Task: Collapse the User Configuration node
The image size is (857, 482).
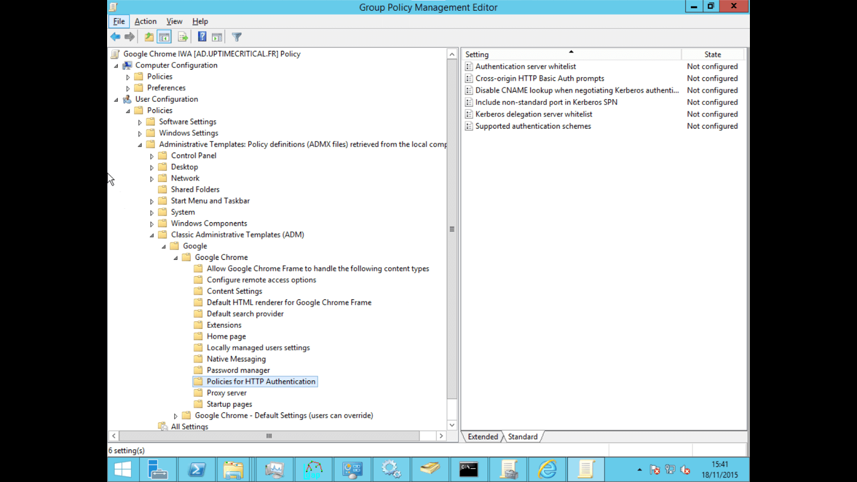Action: (115, 99)
